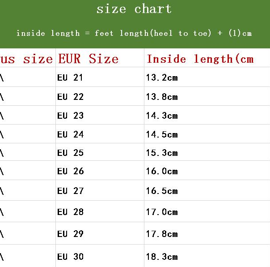The width and height of the screenshot is (270, 267).
Task: Click the 14.5cm inside length cell
Action: pos(162,134)
